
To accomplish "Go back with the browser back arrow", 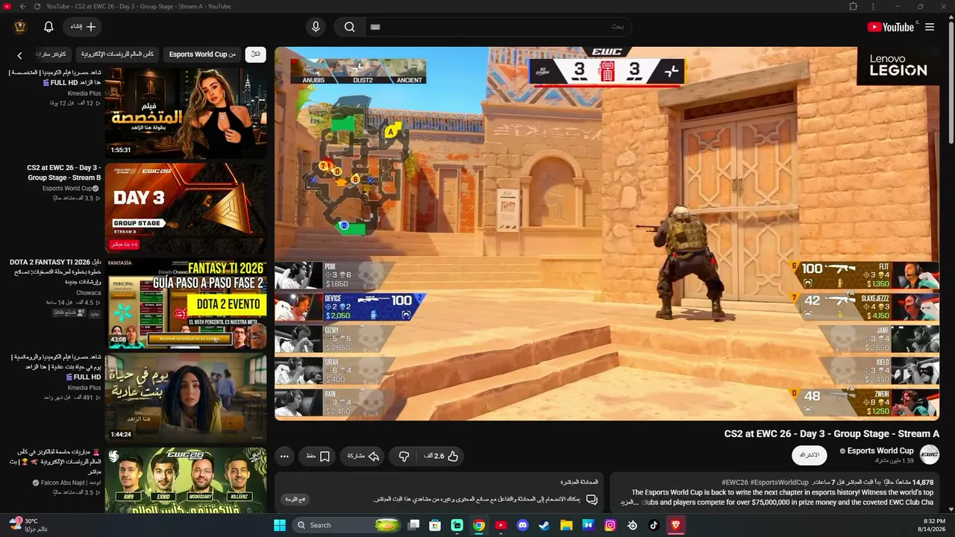I will (22, 7).
